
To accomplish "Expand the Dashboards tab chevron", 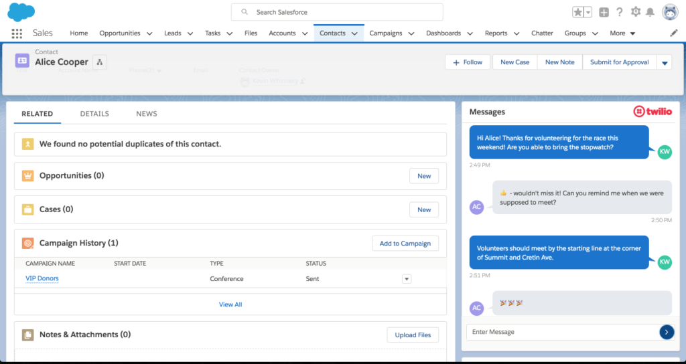I will click(x=470, y=33).
